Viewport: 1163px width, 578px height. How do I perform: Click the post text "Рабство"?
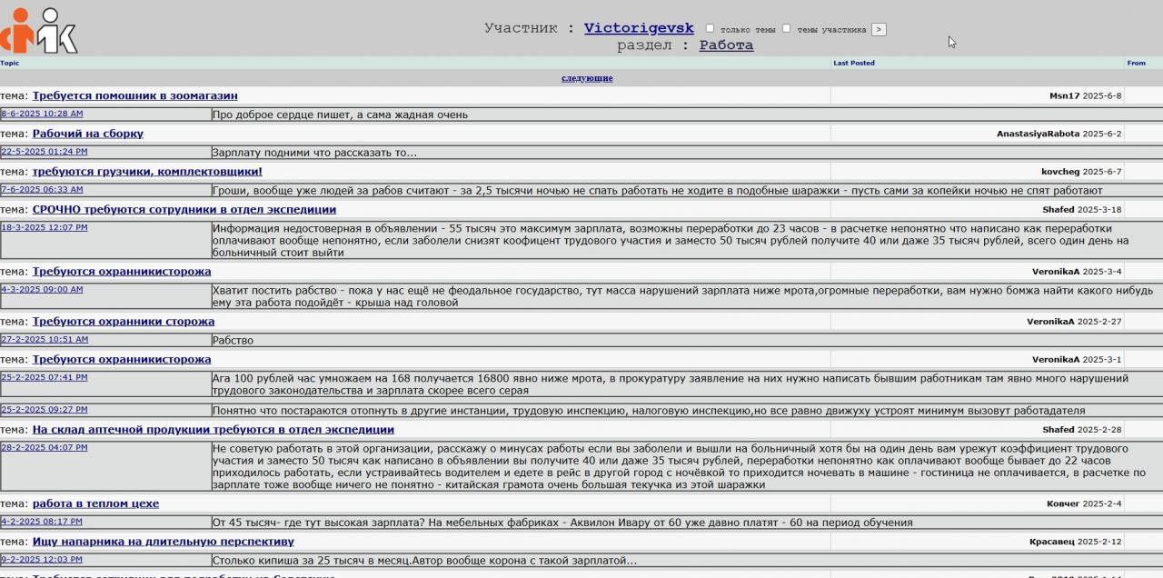pyautogui.click(x=233, y=341)
